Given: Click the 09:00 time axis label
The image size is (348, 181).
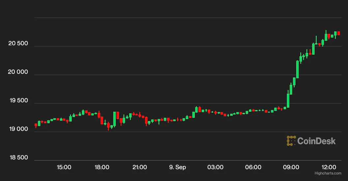Looking at the screenshot, I should (291, 167).
